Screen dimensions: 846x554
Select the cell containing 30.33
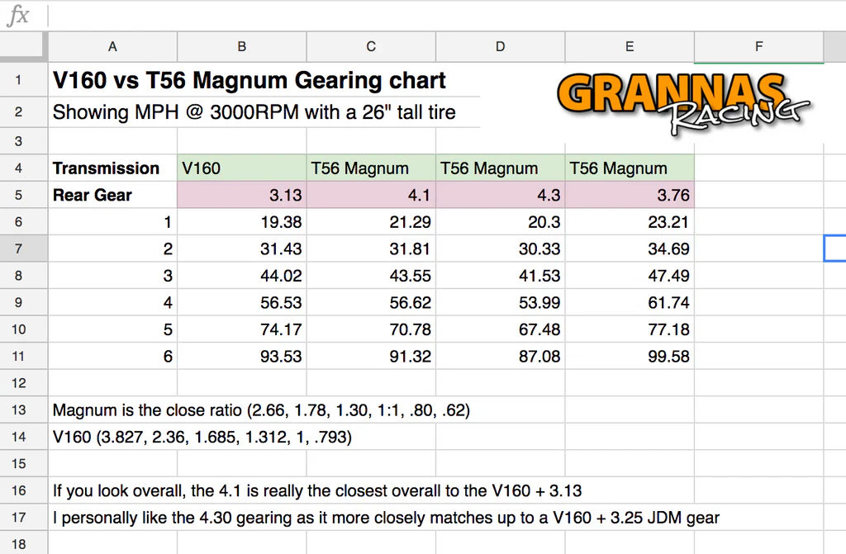500,249
